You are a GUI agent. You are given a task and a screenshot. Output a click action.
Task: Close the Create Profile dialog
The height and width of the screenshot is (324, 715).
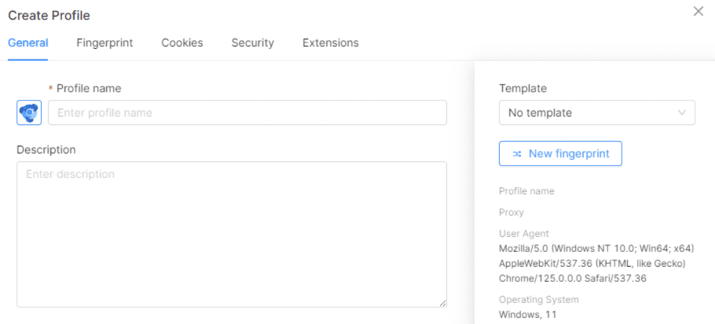coord(698,11)
